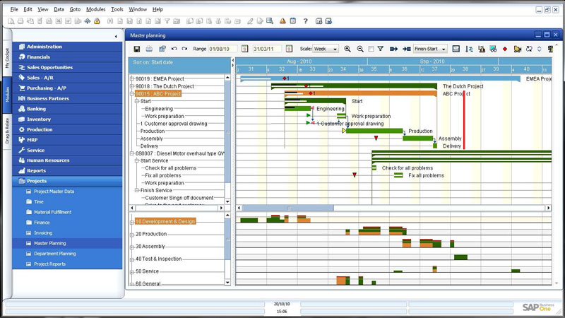The width and height of the screenshot is (565, 318).
Task: Expand the 90019 EMEA Project node
Action: click(x=132, y=78)
